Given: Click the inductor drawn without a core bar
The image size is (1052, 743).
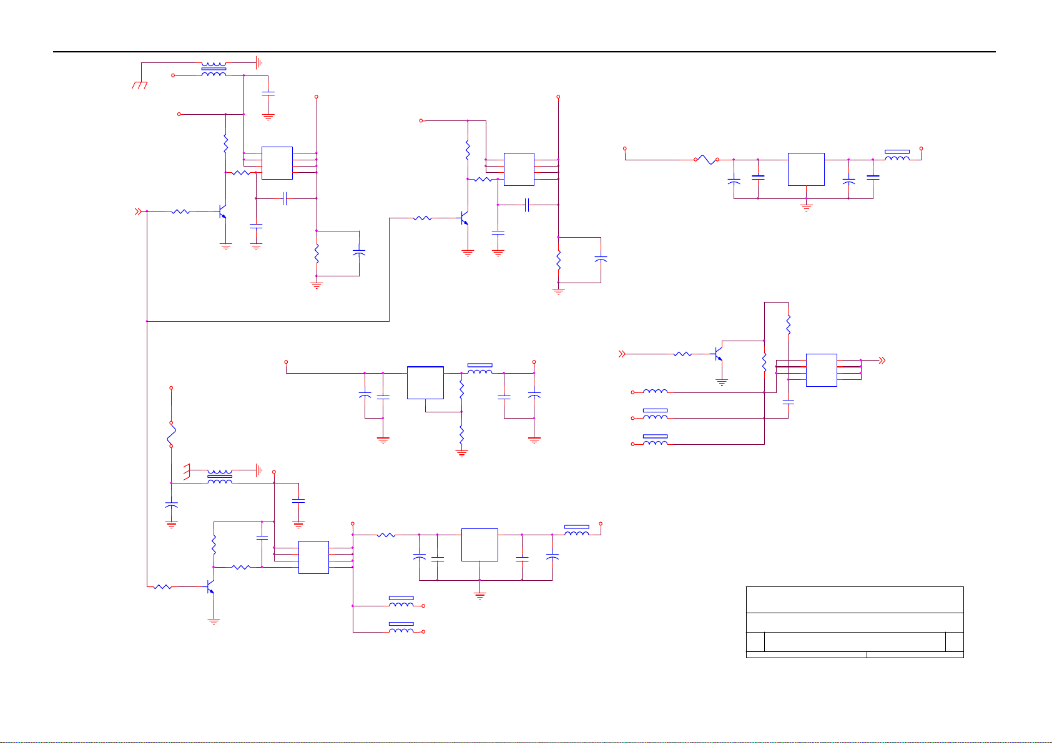Looking at the screenshot, I should [656, 392].
